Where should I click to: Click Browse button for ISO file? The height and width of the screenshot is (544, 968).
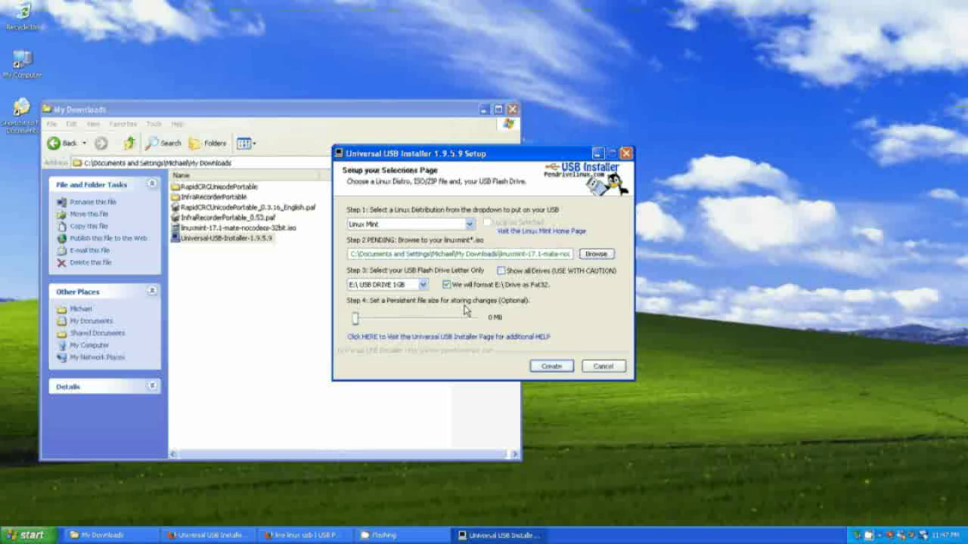(596, 254)
